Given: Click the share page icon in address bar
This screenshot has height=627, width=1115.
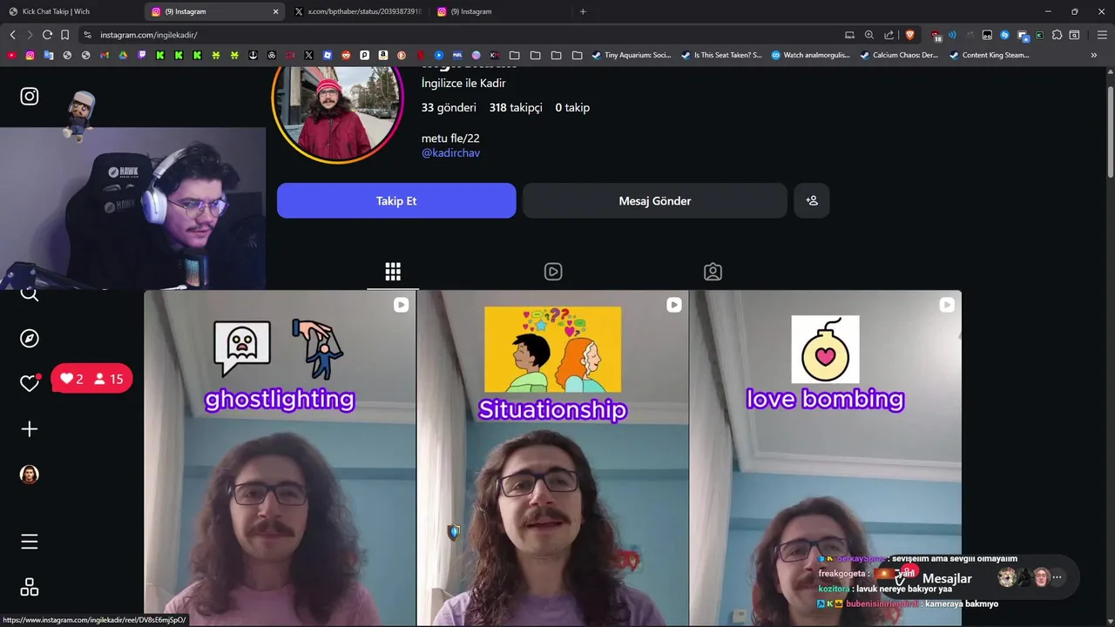Looking at the screenshot, I should tap(889, 35).
